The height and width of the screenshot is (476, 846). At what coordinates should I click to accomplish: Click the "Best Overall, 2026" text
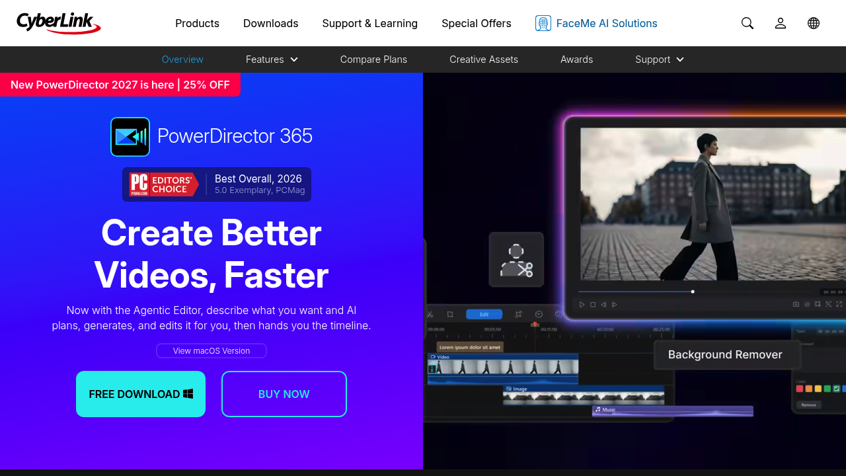258,178
